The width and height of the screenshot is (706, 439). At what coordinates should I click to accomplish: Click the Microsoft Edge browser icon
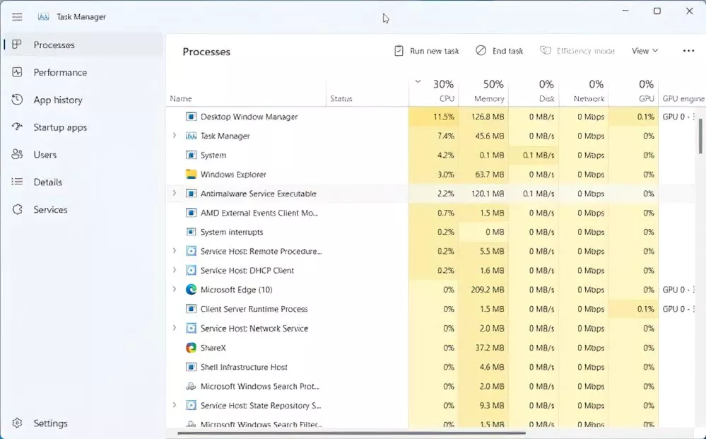point(191,290)
